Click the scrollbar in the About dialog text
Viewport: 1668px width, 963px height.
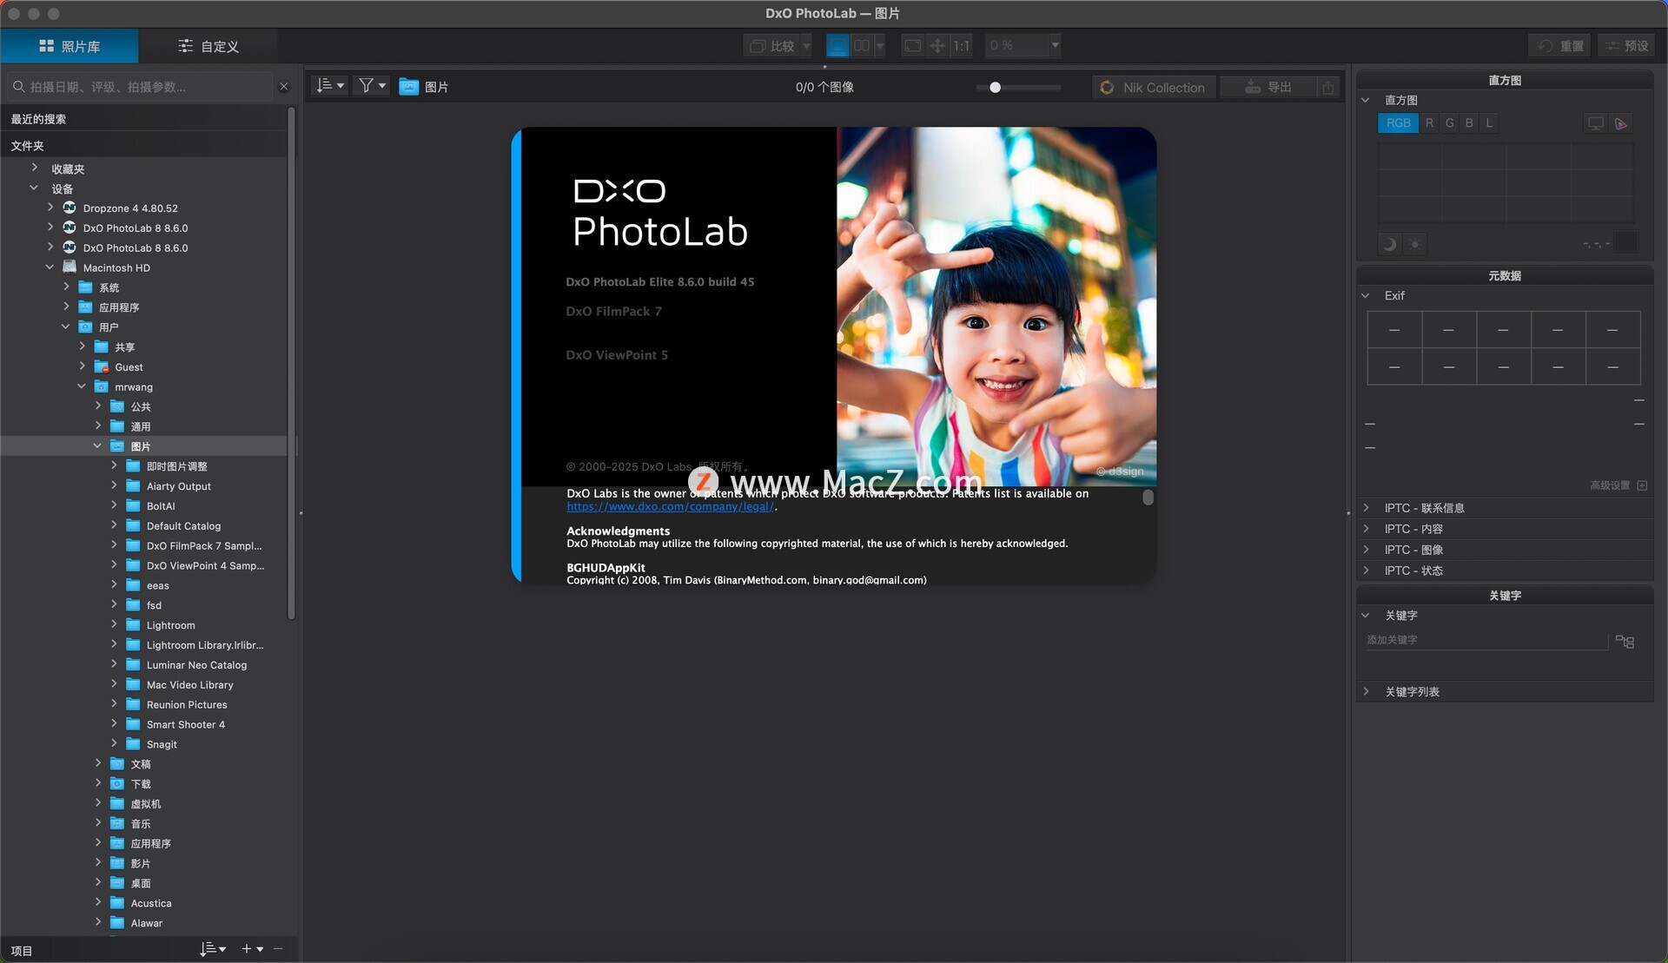tap(1148, 497)
